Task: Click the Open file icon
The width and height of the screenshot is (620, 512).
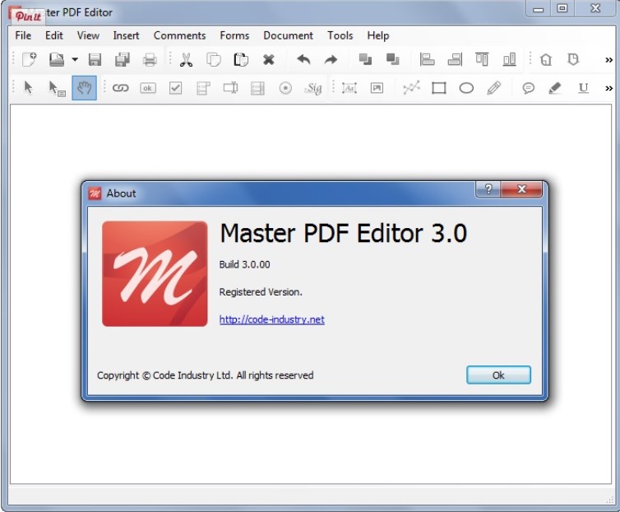Action: click(x=57, y=60)
